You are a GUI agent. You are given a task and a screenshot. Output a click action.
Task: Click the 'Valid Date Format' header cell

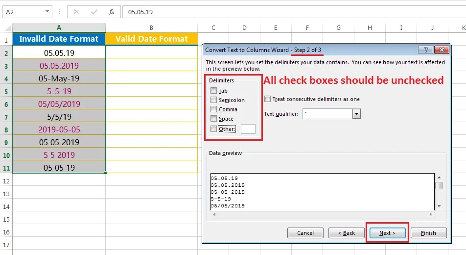152,39
